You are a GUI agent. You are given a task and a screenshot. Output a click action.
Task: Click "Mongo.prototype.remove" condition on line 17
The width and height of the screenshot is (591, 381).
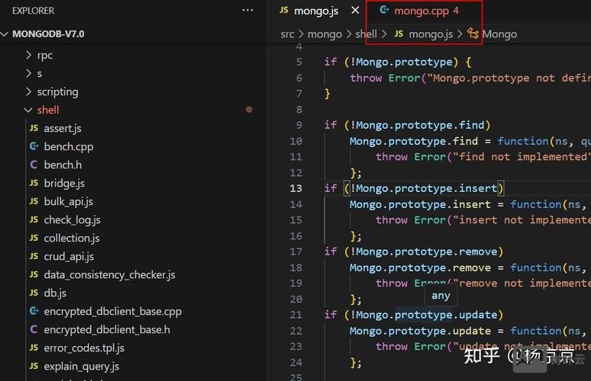(x=427, y=251)
